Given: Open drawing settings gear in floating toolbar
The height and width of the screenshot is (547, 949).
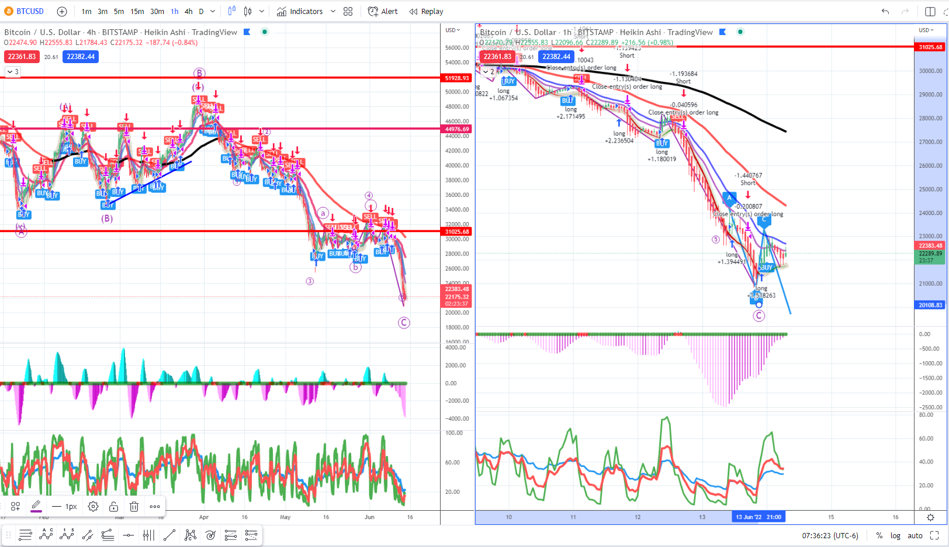Looking at the screenshot, I should point(93,507).
